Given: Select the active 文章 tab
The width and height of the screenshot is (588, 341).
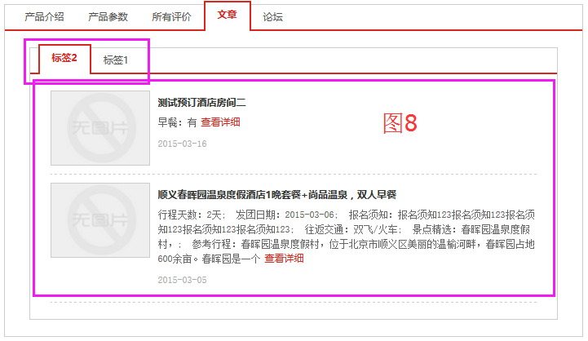Looking at the screenshot, I should click(228, 15).
